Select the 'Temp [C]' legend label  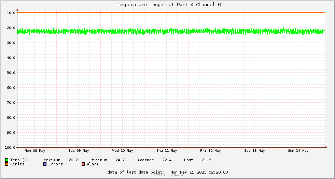point(19,160)
